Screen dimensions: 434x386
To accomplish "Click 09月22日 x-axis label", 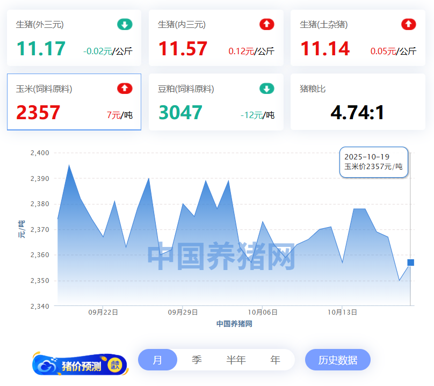I will 103,312.
